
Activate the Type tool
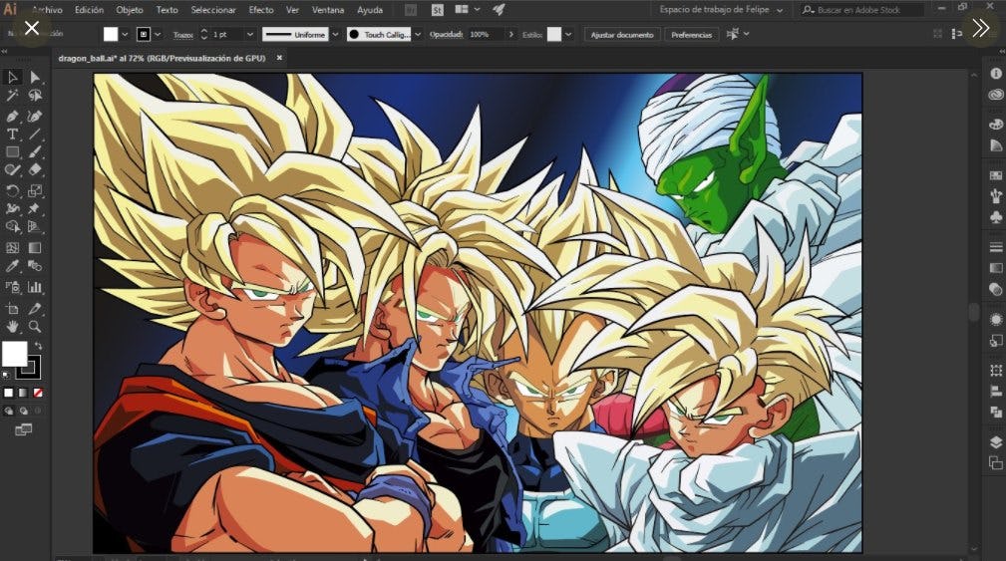[x=12, y=134]
